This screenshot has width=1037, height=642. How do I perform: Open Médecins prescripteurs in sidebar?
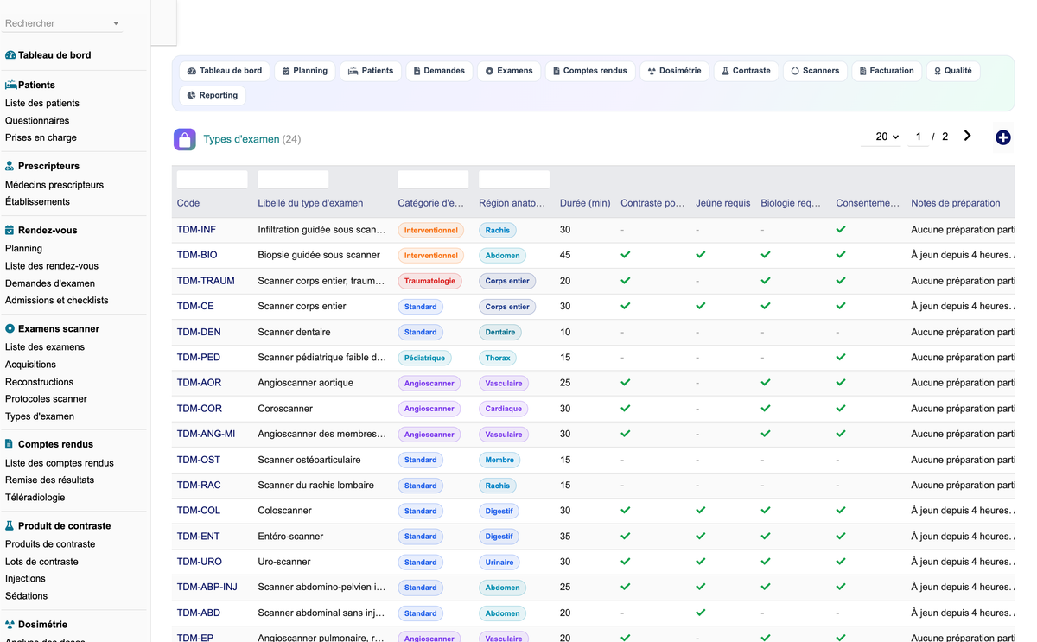(54, 185)
